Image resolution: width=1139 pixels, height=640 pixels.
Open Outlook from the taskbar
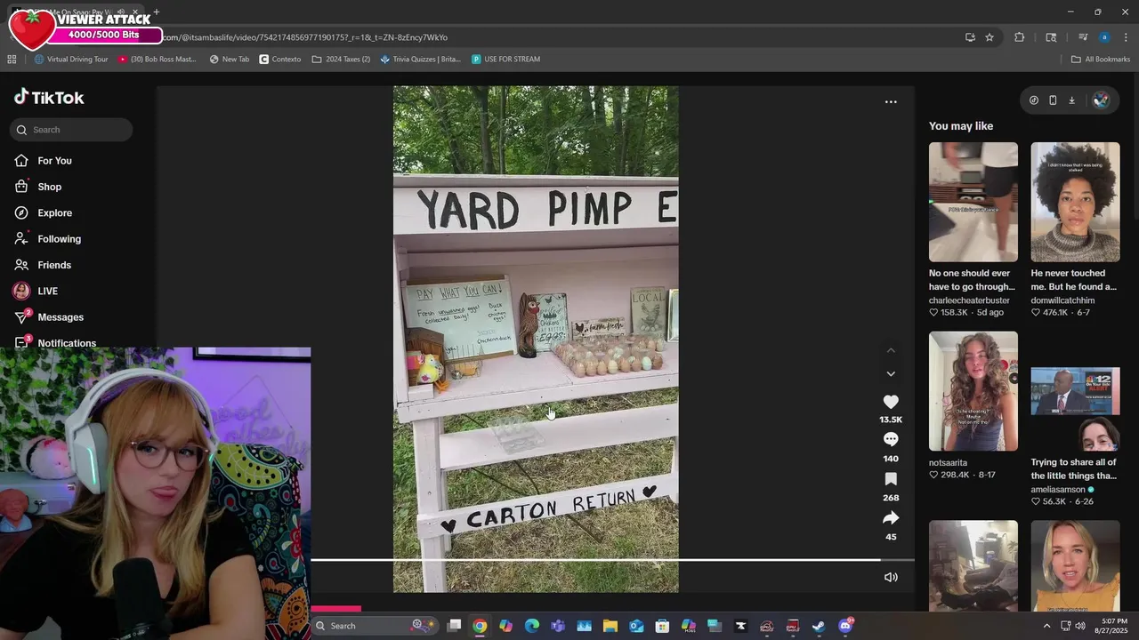[636, 626]
